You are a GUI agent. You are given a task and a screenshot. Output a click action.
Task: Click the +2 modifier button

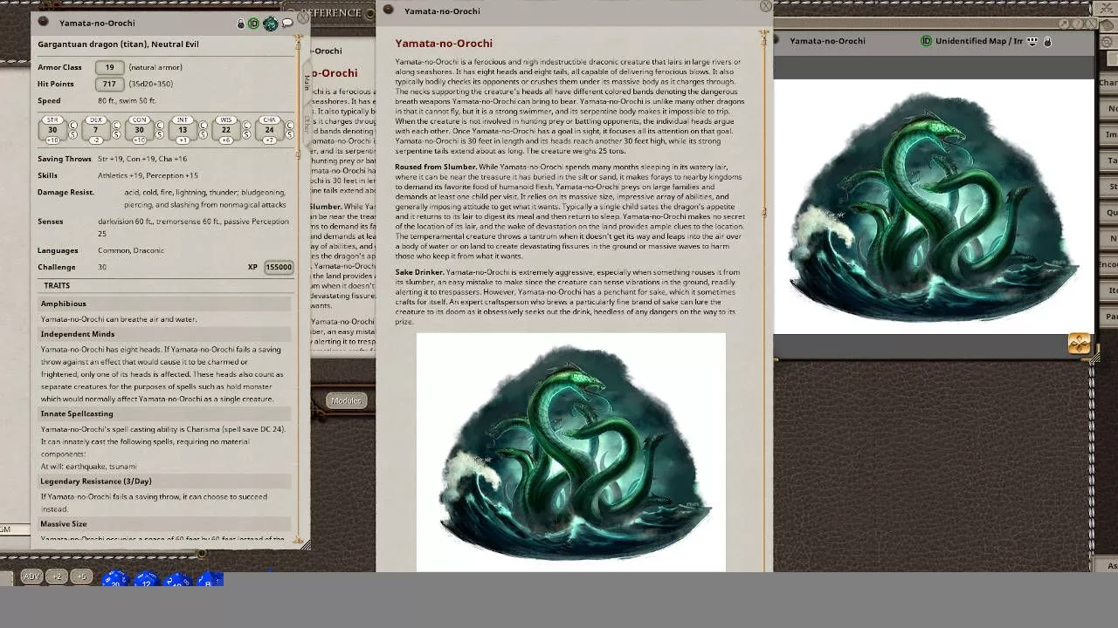[x=57, y=577]
